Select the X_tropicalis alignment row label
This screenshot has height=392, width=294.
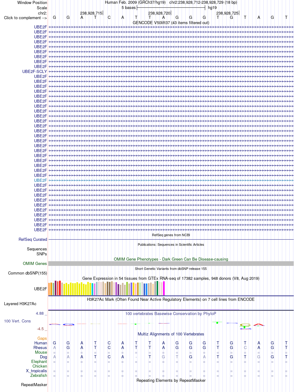pos(37,371)
